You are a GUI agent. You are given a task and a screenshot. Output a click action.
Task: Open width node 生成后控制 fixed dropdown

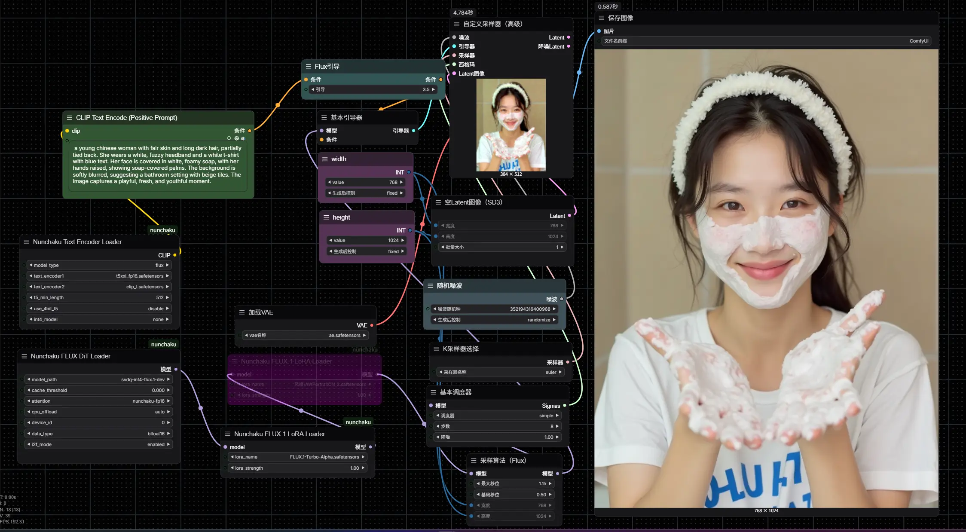click(365, 193)
